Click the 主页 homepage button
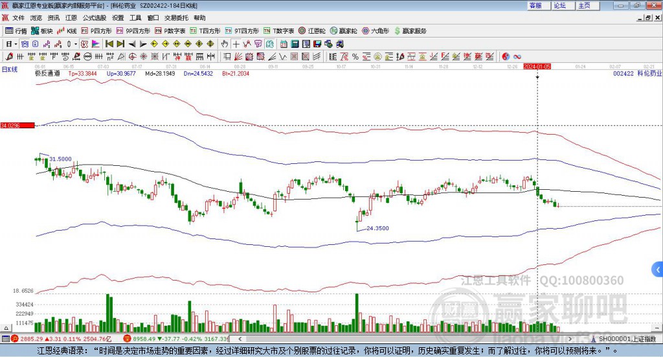The image size is (663, 357). point(587,5)
